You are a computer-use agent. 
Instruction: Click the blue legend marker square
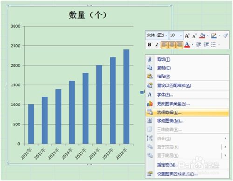(142, 92)
